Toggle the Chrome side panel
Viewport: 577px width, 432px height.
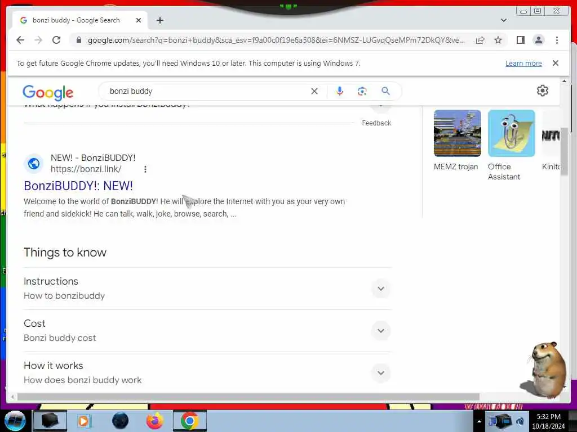pyautogui.click(x=520, y=40)
